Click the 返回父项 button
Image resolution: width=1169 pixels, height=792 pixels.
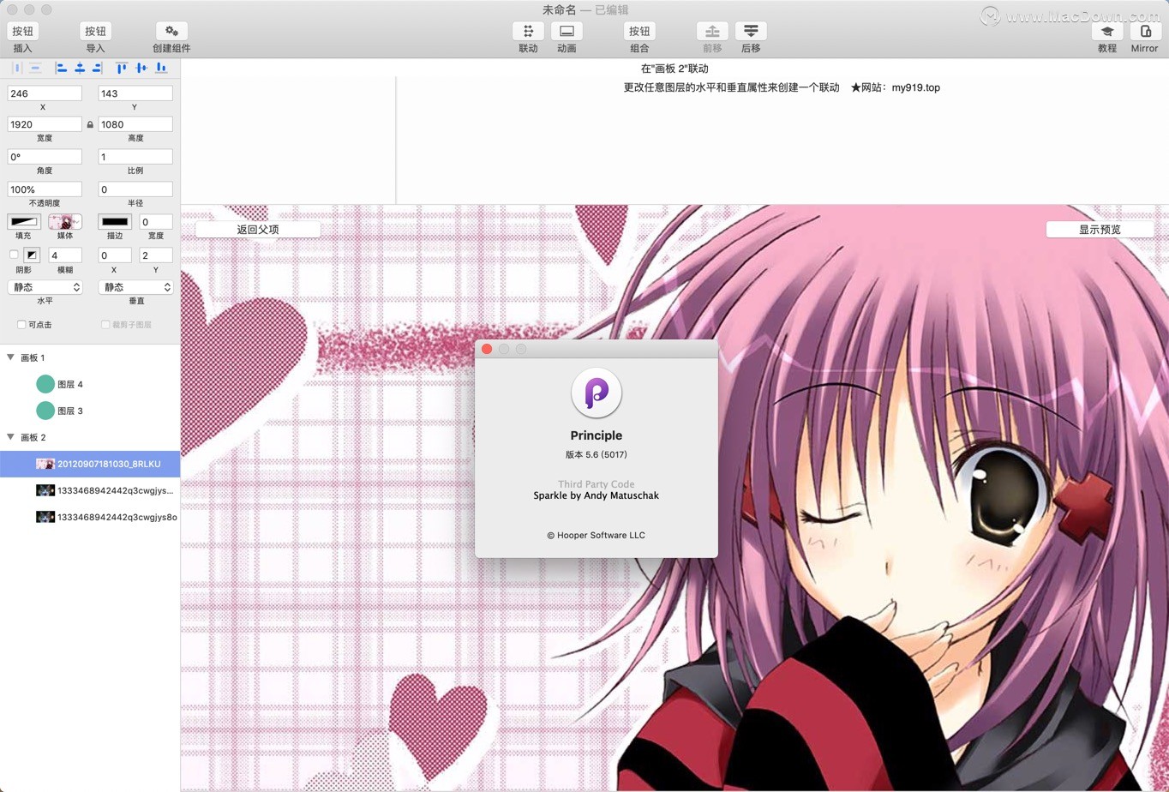tap(258, 229)
